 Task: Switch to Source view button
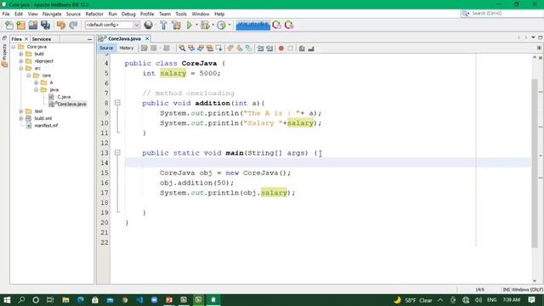106,48
